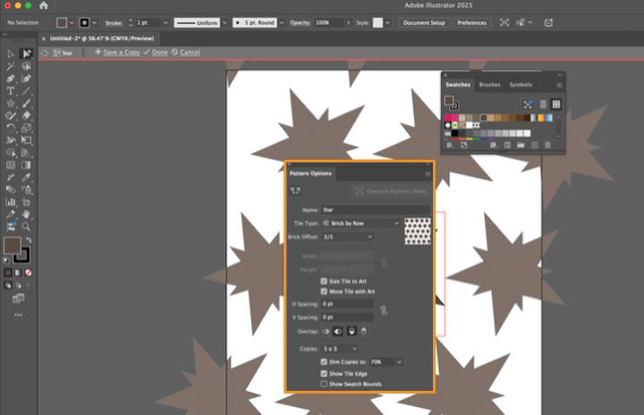
Task: Set overlap to Bottom in Front
Action: pyautogui.click(x=363, y=331)
